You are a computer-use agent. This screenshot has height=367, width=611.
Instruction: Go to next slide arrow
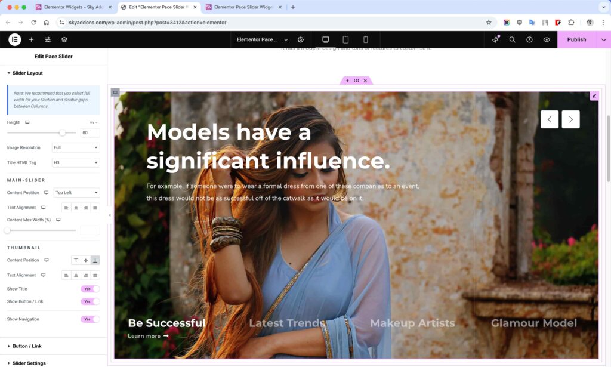coord(570,119)
